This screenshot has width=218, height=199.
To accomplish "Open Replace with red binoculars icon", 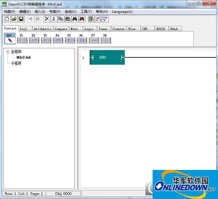I will tap(82, 19).
